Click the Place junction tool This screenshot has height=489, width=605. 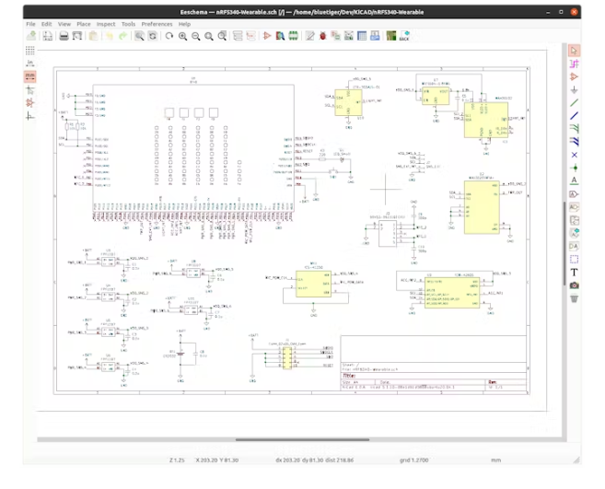click(x=574, y=168)
